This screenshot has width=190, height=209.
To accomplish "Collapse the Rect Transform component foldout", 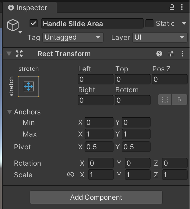I will click(9, 54).
